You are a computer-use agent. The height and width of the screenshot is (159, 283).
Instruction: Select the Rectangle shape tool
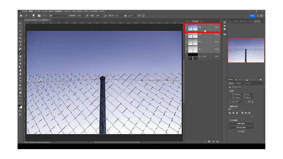point(20,89)
